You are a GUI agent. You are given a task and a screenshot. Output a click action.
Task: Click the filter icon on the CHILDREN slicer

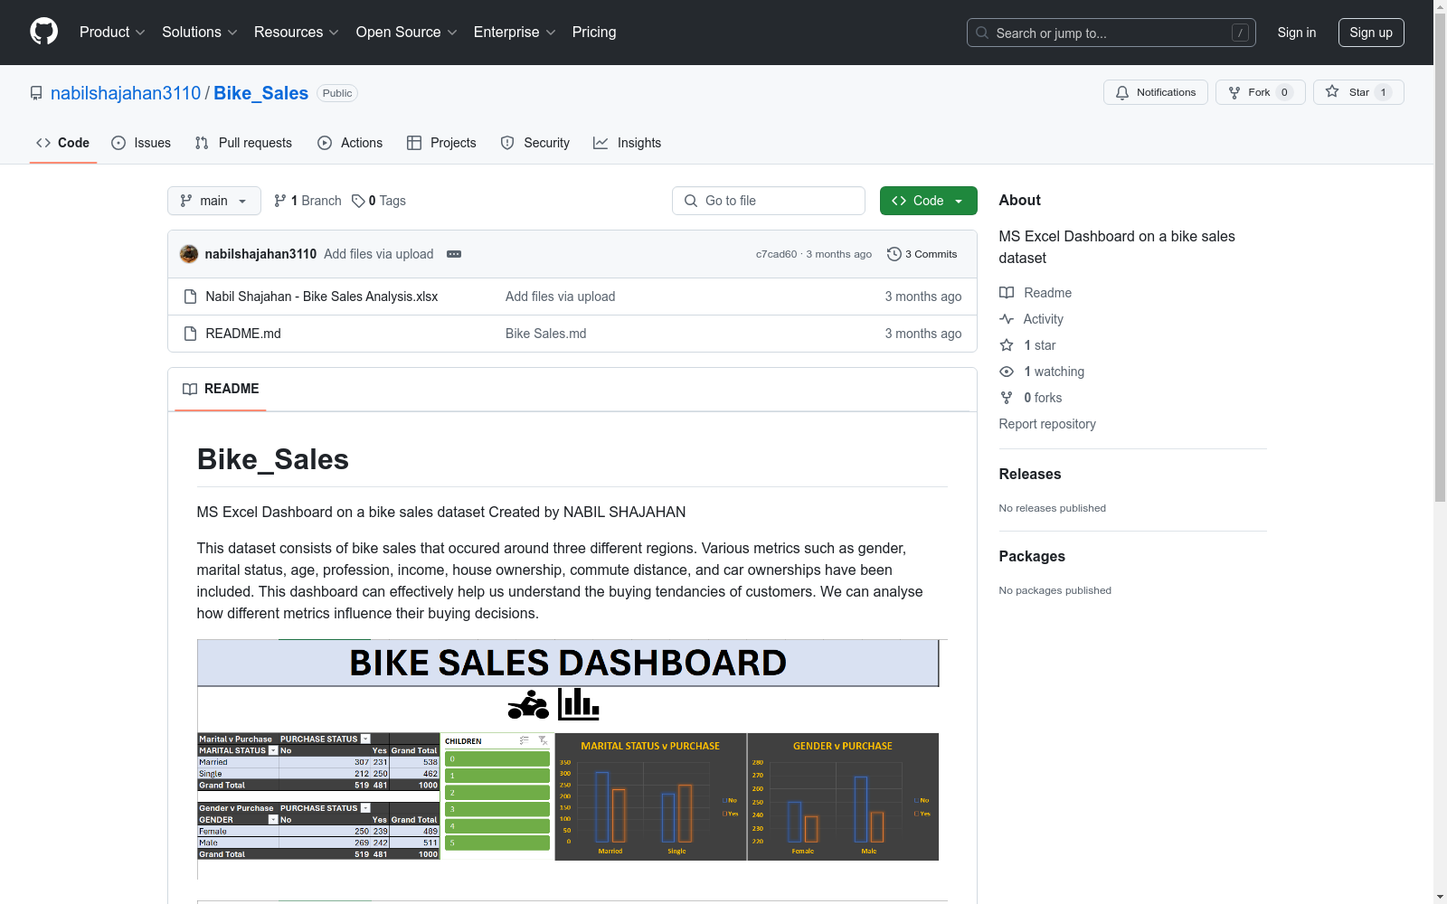543,740
